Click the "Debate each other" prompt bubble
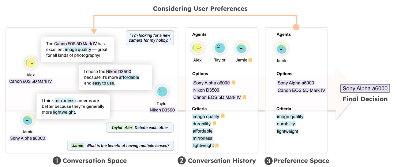 [139, 128]
